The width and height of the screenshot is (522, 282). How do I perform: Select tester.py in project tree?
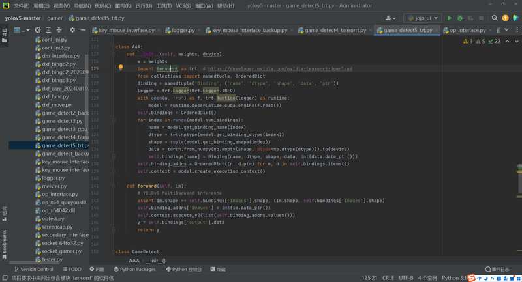tap(52, 259)
